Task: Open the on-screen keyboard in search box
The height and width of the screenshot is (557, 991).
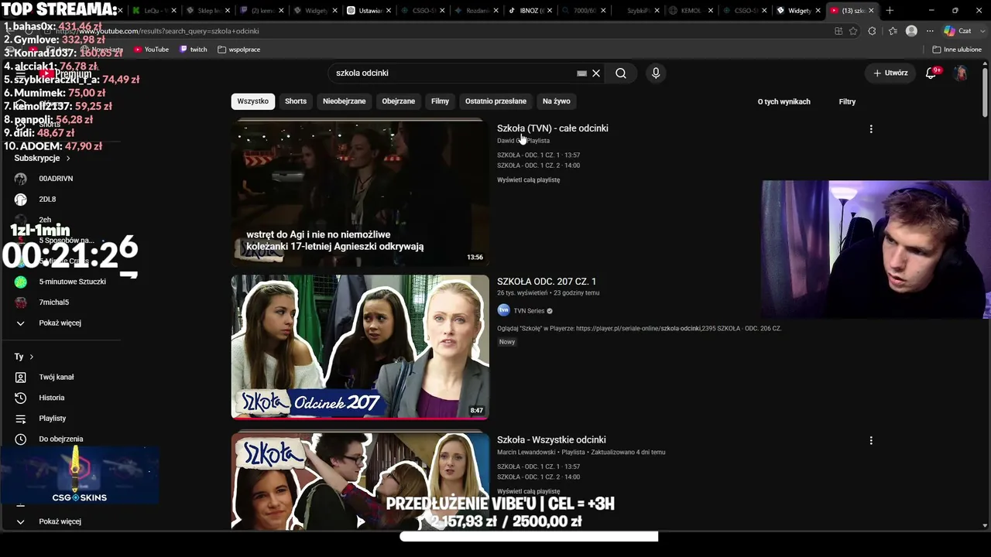Action: (581, 73)
